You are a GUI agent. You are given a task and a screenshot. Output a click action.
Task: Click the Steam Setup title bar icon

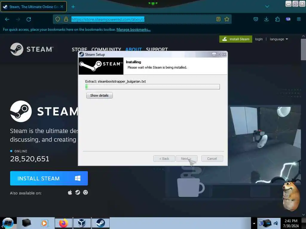click(x=82, y=54)
